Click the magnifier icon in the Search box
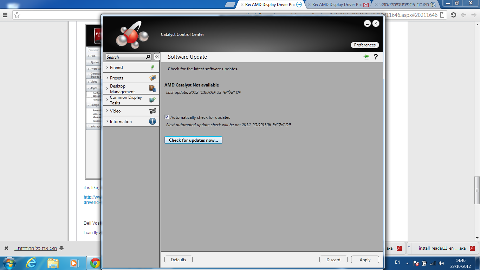The image size is (480, 270). tap(148, 57)
